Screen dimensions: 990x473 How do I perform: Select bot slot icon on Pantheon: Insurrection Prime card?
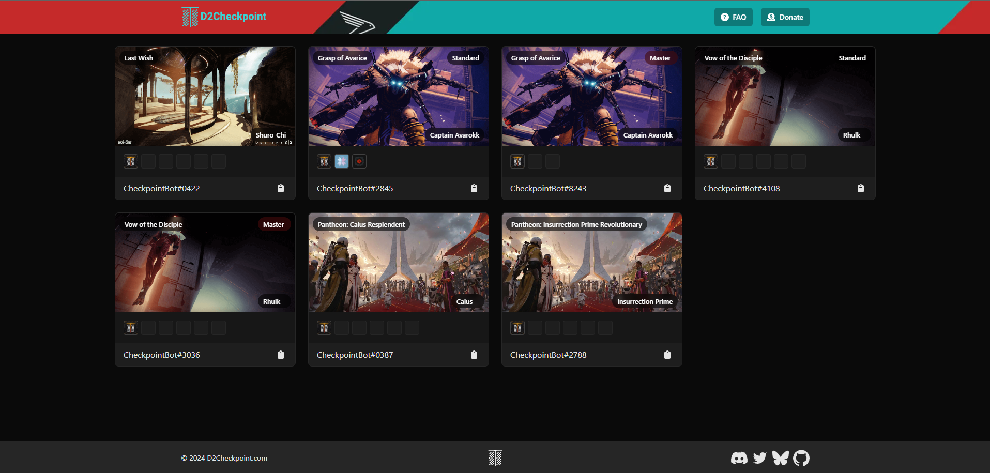[517, 328]
